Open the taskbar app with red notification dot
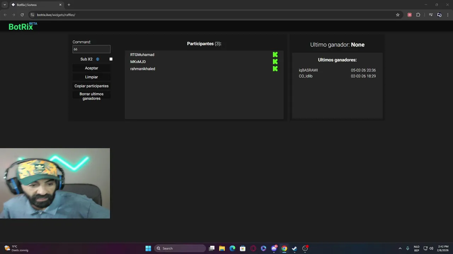The image size is (453, 254). (305, 248)
